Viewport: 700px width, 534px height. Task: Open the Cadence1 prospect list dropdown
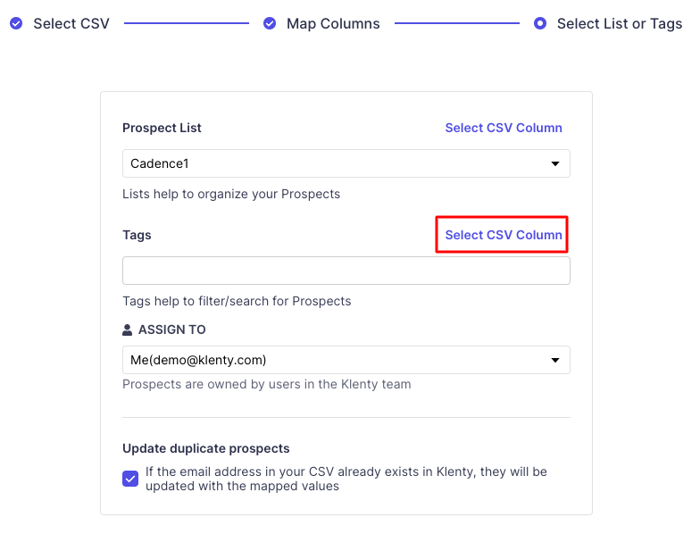(x=339, y=163)
